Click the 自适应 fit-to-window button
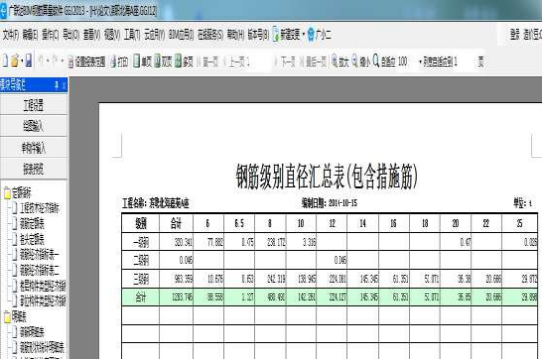The height and width of the screenshot is (360, 542). (x=384, y=62)
